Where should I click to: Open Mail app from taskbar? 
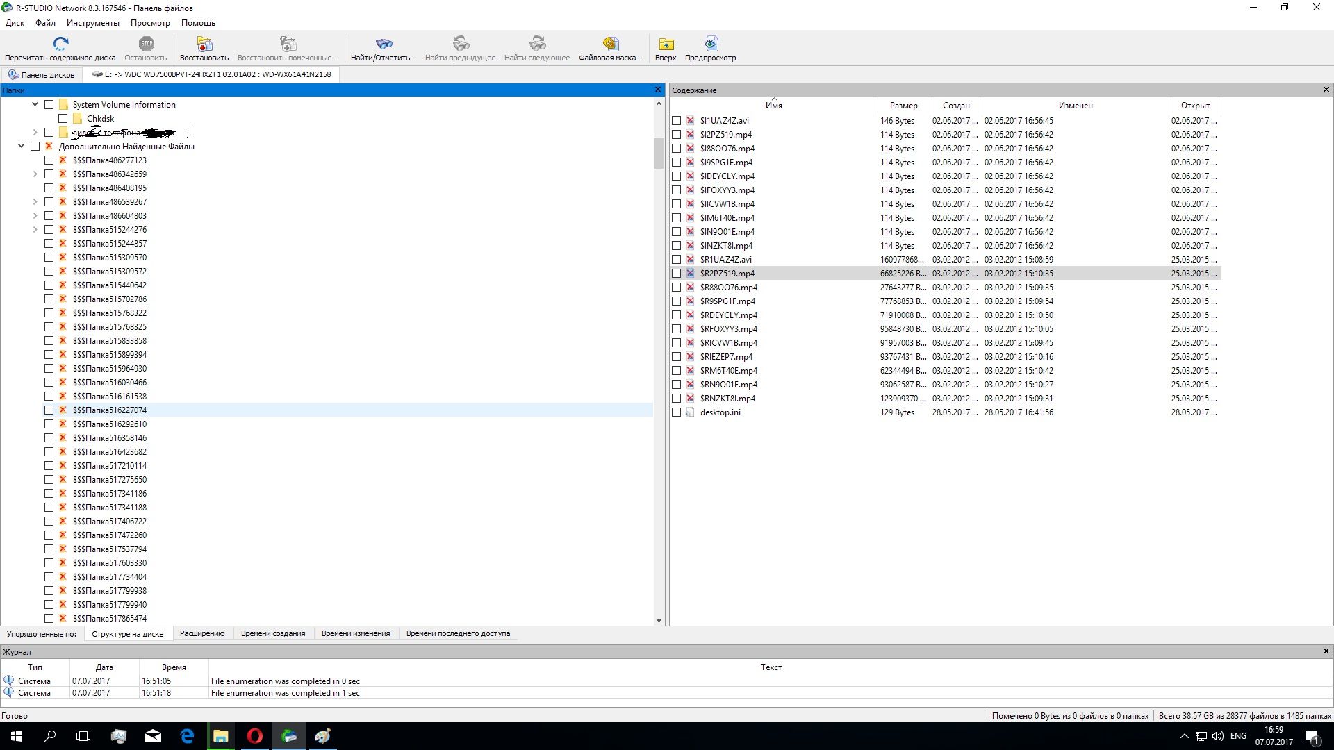click(153, 736)
